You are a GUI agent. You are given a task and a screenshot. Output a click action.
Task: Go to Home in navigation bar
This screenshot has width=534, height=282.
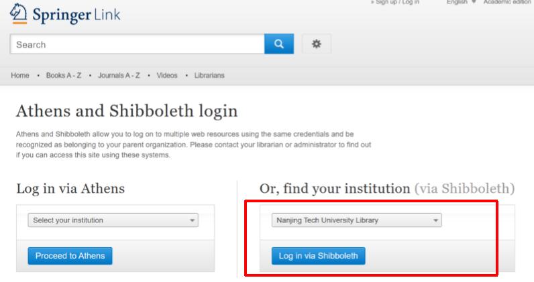(x=20, y=76)
